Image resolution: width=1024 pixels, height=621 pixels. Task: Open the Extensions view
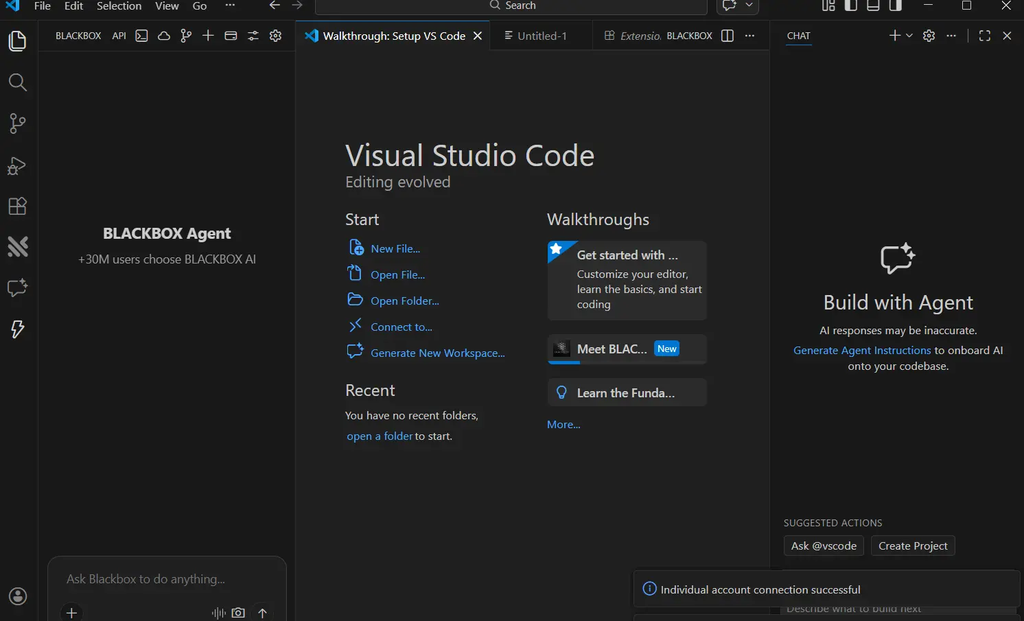(17, 207)
